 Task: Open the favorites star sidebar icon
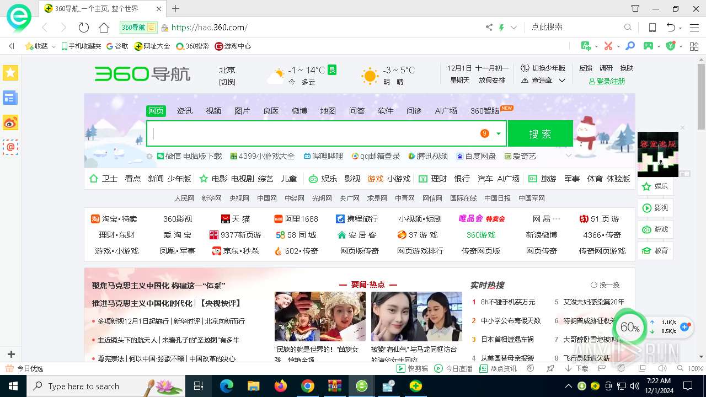[x=10, y=73]
